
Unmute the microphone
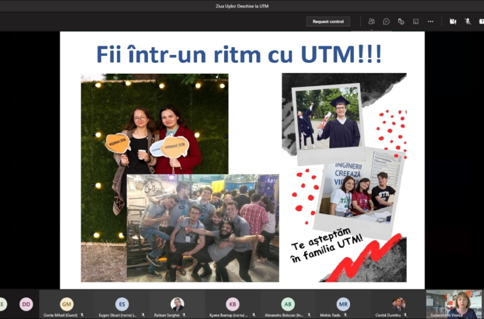point(467,21)
